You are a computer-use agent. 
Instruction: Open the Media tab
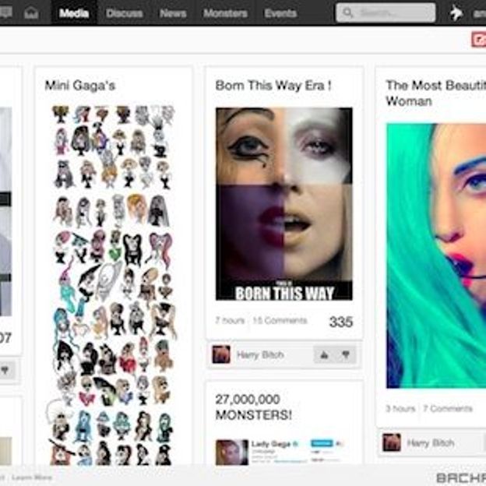pos(74,13)
